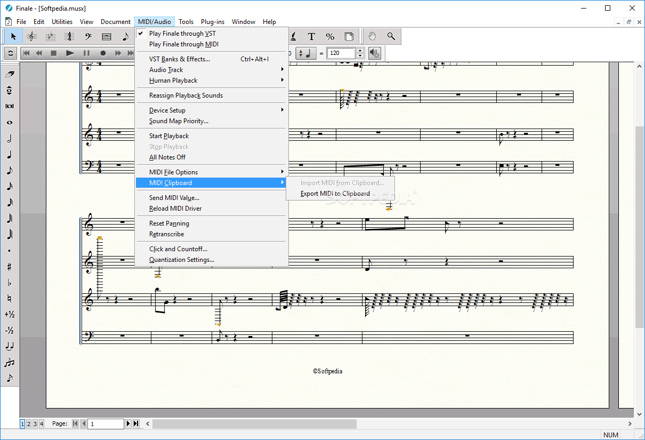Image resolution: width=645 pixels, height=440 pixels.
Task: Jump to the last page arrow
Action: click(136, 424)
